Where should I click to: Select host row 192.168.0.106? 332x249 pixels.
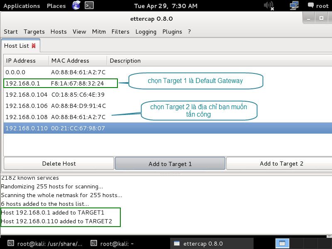(168, 106)
